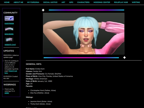Click the 'Aliases: Candy, Emi' line
The image size is (144, 108).
point(34,71)
